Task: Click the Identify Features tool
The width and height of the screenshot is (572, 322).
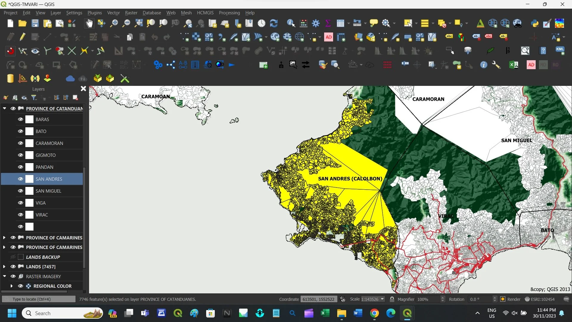Action: pos(291,23)
